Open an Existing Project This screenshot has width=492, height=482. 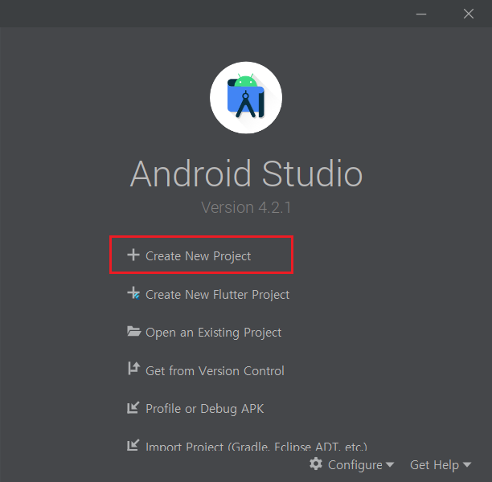pos(213,333)
